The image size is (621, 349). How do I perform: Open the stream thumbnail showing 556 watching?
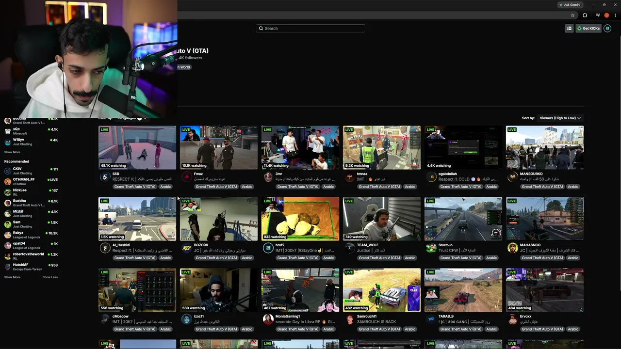tap(137, 290)
